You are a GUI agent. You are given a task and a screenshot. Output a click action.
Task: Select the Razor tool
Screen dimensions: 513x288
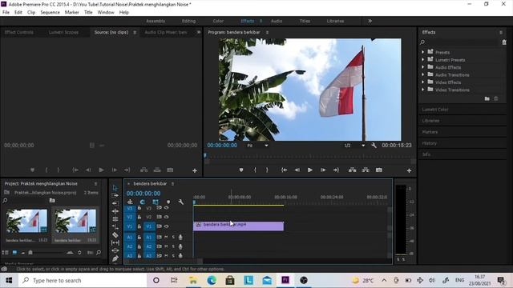coord(115,234)
